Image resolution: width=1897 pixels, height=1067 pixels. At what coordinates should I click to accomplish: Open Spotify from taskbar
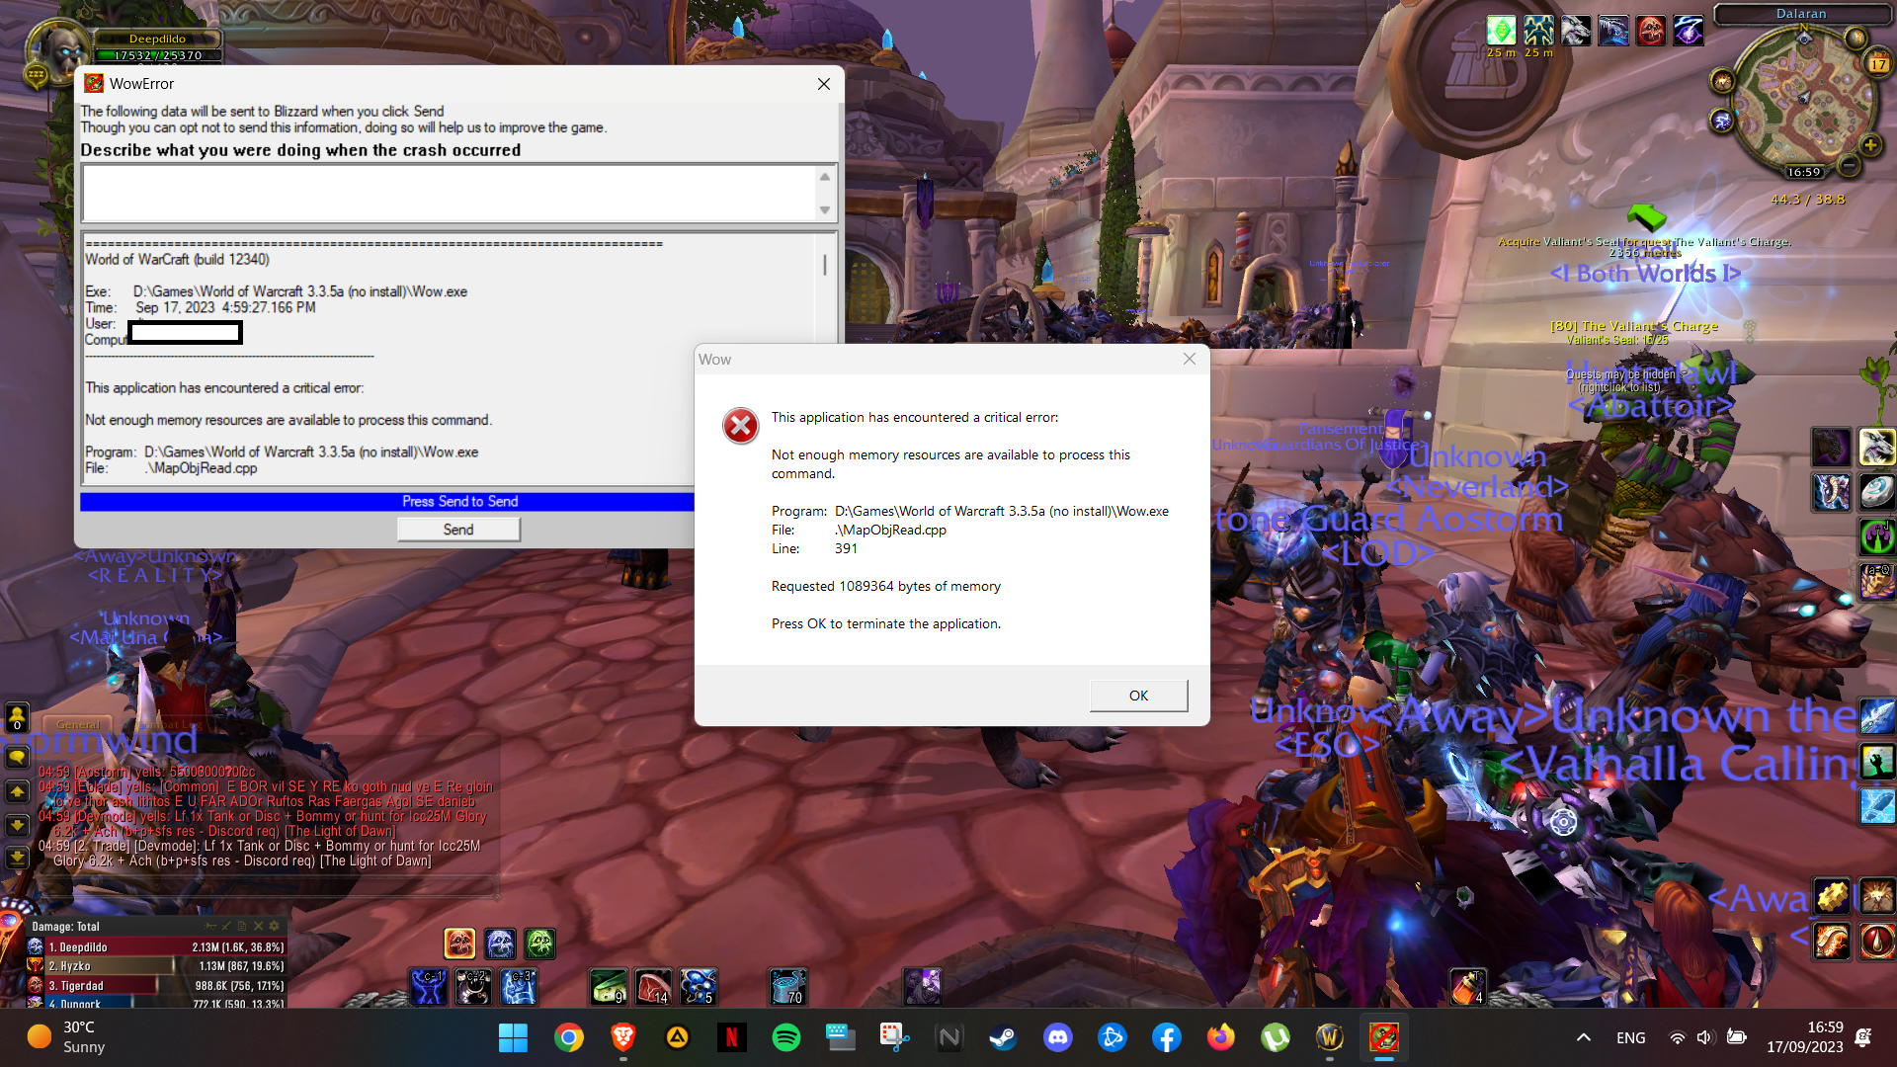(x=786, y=1037)
